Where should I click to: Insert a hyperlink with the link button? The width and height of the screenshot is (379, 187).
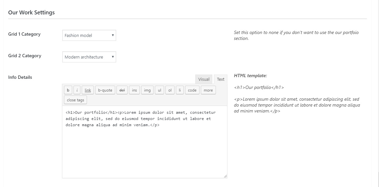pos(88,90)
